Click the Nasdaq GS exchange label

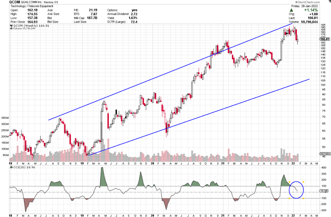pos(51,2)
